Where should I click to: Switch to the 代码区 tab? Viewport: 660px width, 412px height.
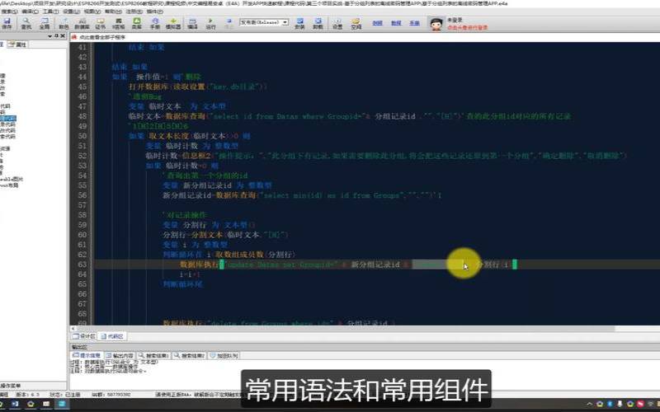coord(112,336)
